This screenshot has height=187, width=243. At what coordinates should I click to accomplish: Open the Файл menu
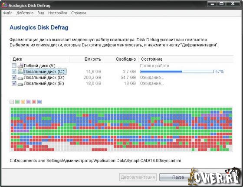point(8,13)
